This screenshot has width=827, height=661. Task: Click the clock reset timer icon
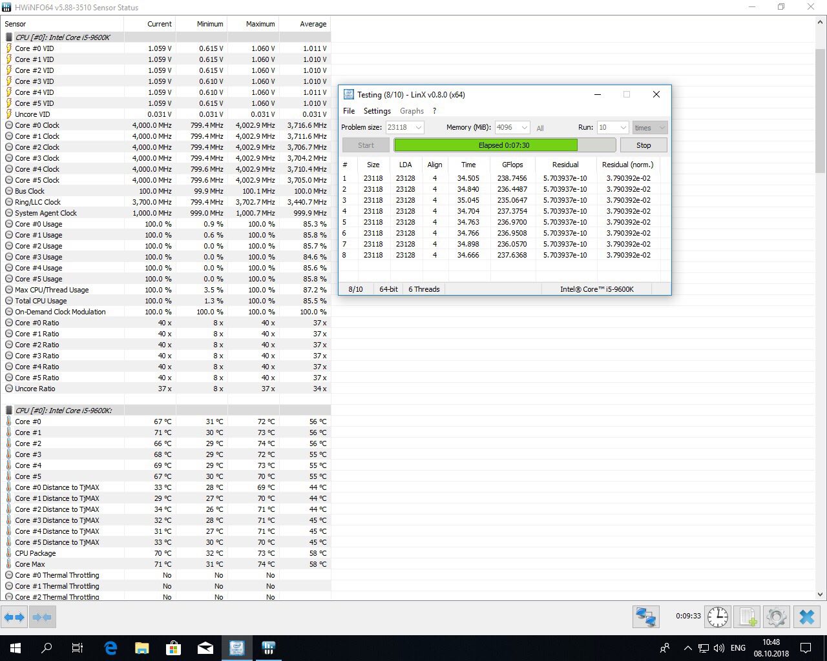pos(717,617)
